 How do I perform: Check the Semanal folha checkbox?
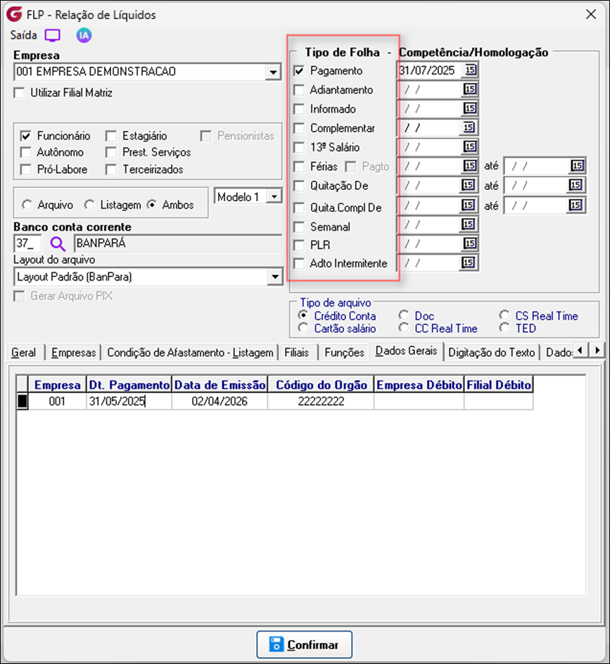pos(299,227)
